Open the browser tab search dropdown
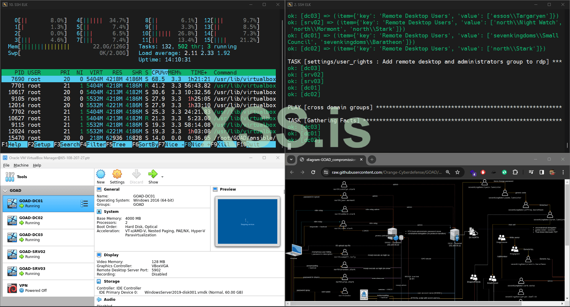This screenshot has height=307, width=570. 291,159
